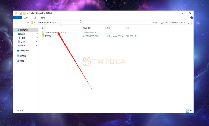Open 快速访问 in the navigation pane
209x126 pixels.
(24, 30)
